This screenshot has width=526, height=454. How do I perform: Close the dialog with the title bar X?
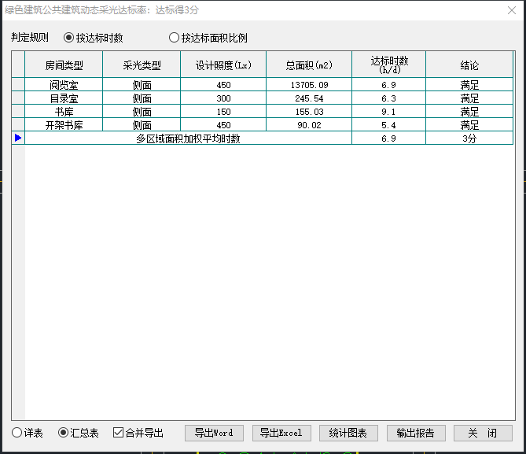click(511, 9)
